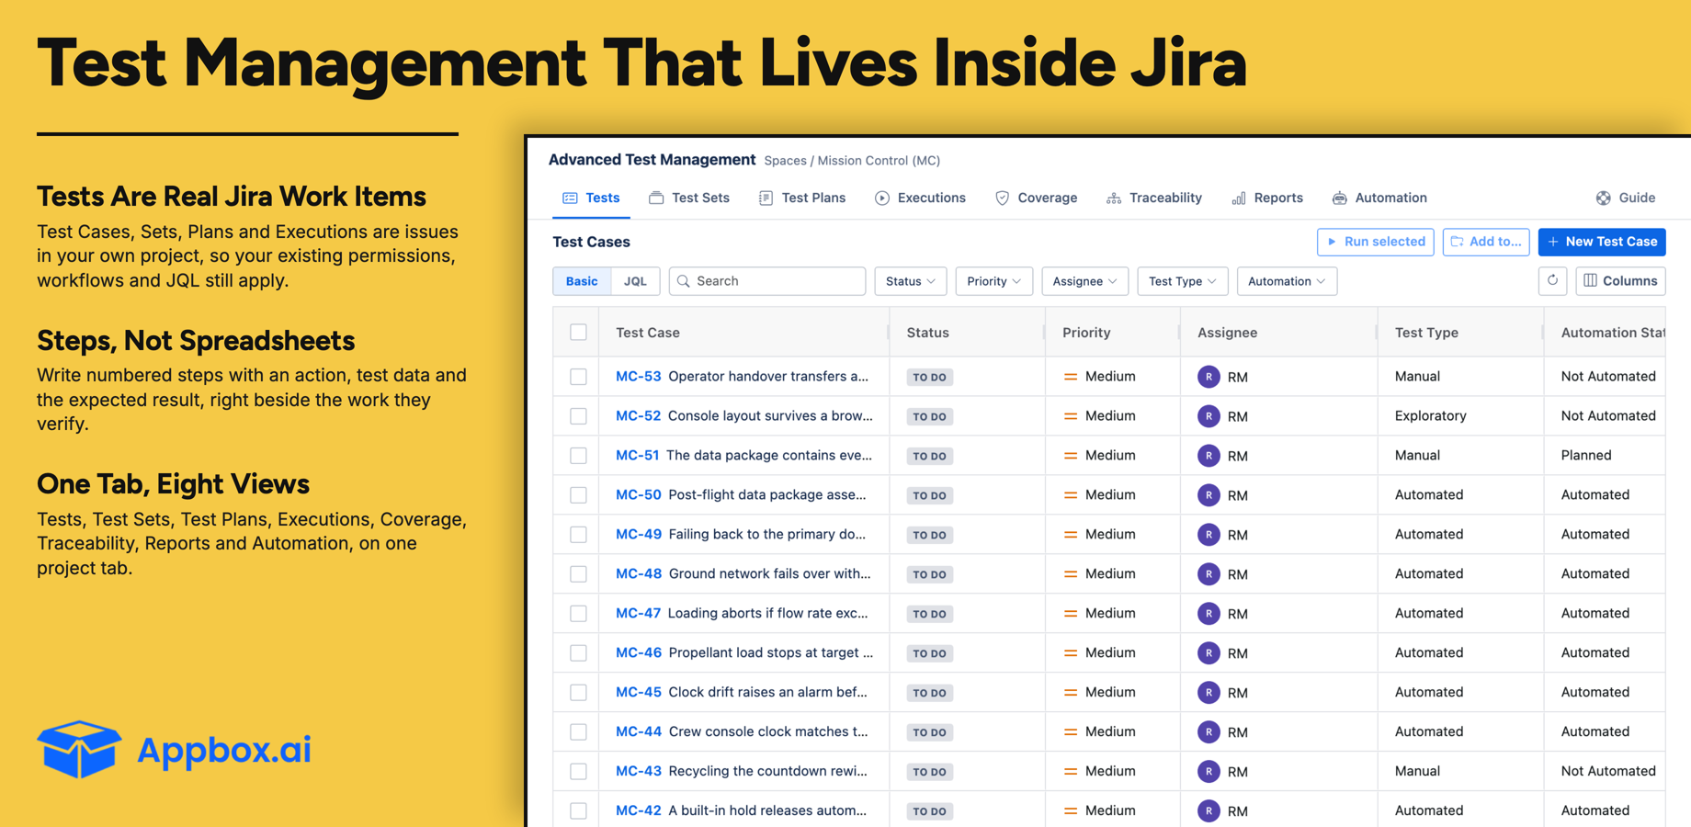Screen dimensions: 1691x827
Task: Click the Medium priority icon for MC-52
Action: click(1070, 416)
